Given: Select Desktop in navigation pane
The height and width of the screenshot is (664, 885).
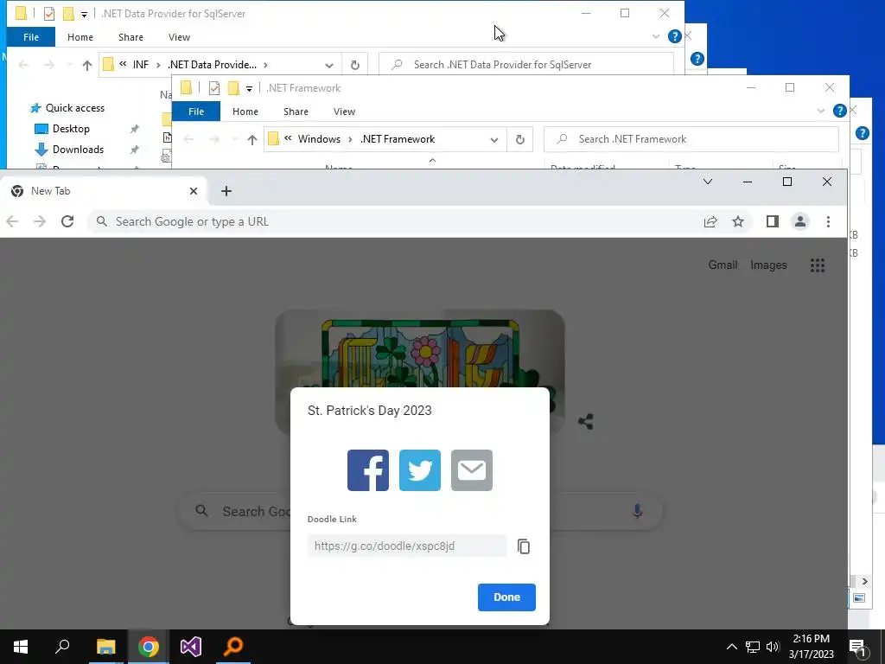Looking at the screenshot, I should 71,129.
